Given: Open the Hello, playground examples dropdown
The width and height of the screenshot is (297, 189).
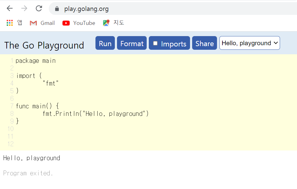Looking at the screenshot, I should [250, 43].
